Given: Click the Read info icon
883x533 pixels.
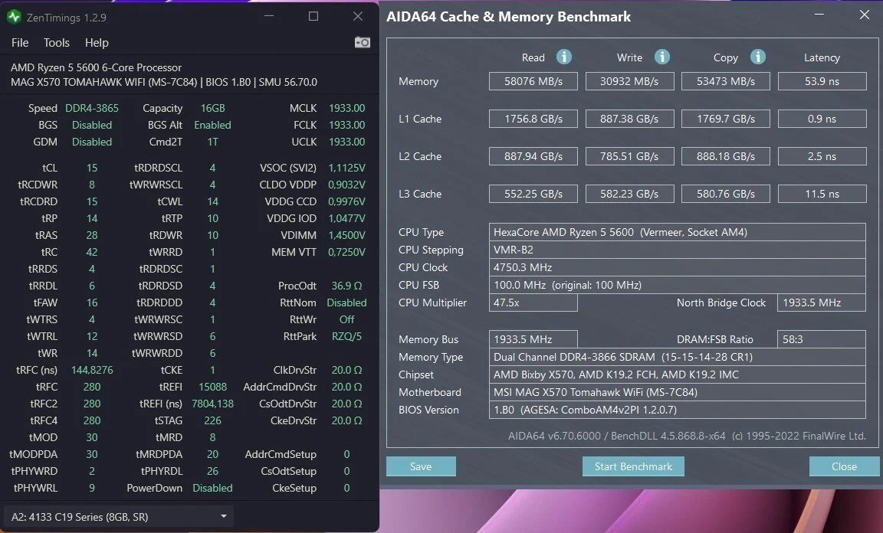Looking at the screenshot, I should point(563,57).
